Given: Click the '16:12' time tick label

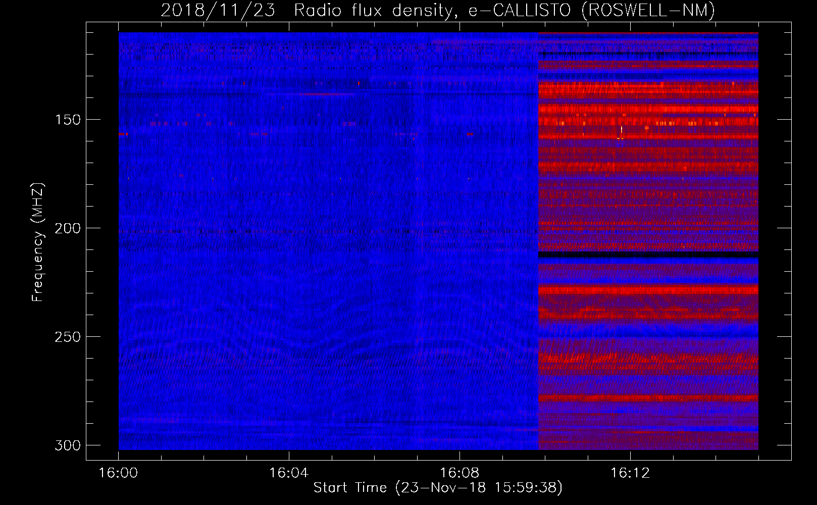Looking at the screenshot, I should click(630, 473).
